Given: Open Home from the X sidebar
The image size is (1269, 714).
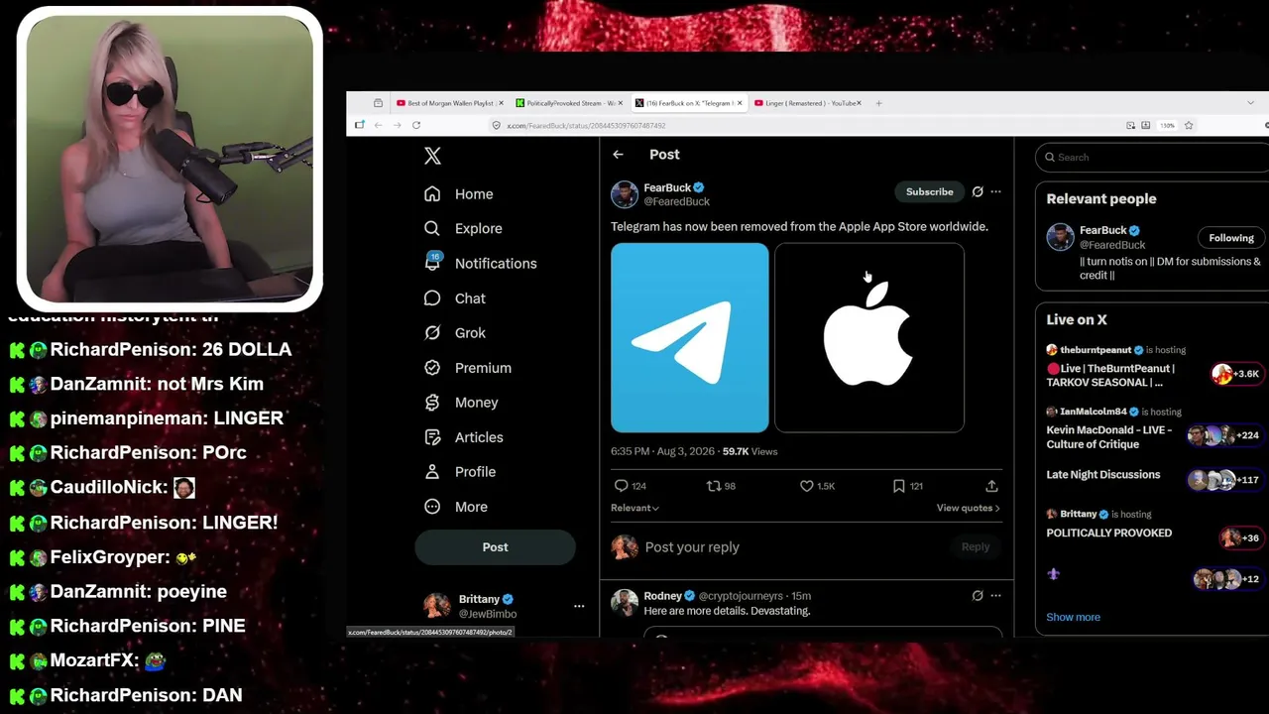Looking at the screenshot, I should pyautogui.click(x=459, y=194).
